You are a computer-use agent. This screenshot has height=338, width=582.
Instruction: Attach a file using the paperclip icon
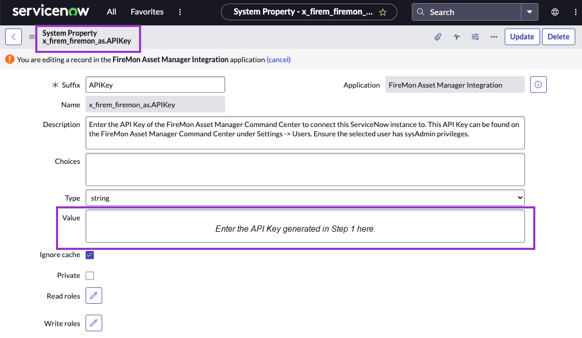pos(437,36)
